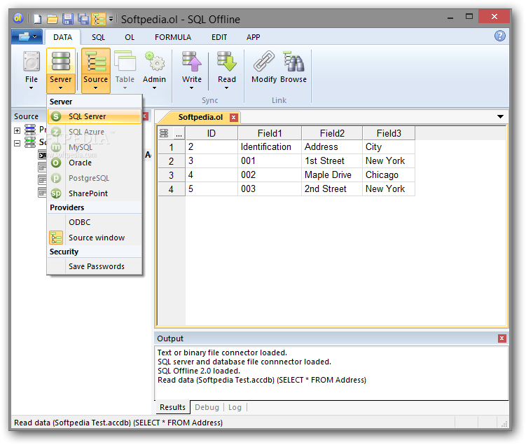Click the File data button in ribbon
Image resolution: width=526 pixels, height=445 pixels.
32,70
